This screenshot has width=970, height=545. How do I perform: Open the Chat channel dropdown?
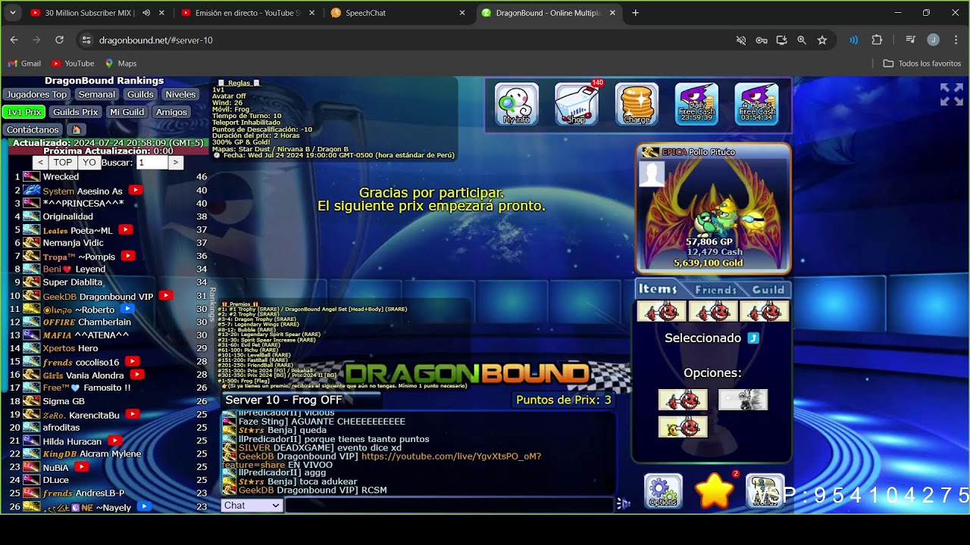click(x=252, y=505)
